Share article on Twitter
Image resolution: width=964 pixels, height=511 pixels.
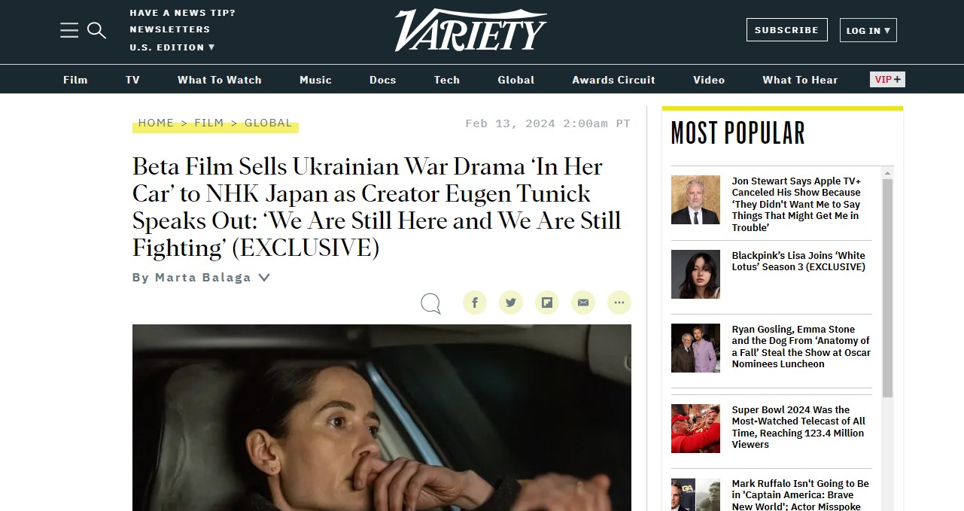click(511, 303)
